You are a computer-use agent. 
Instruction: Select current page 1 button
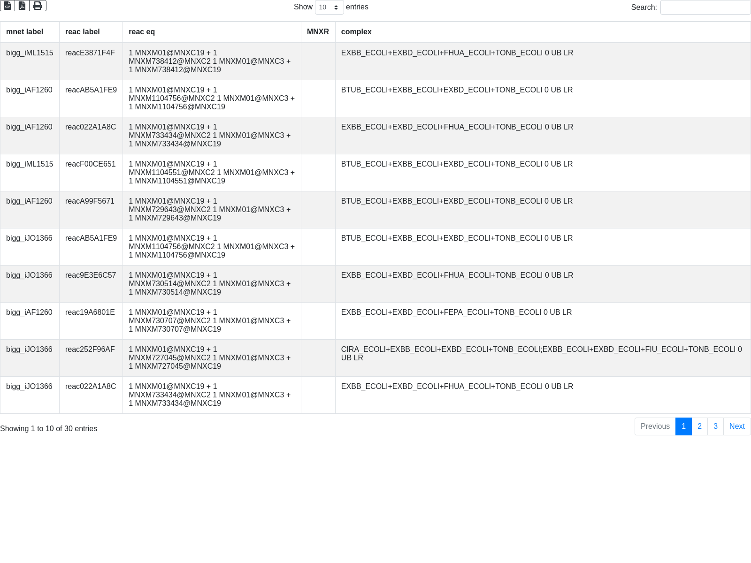683,426
